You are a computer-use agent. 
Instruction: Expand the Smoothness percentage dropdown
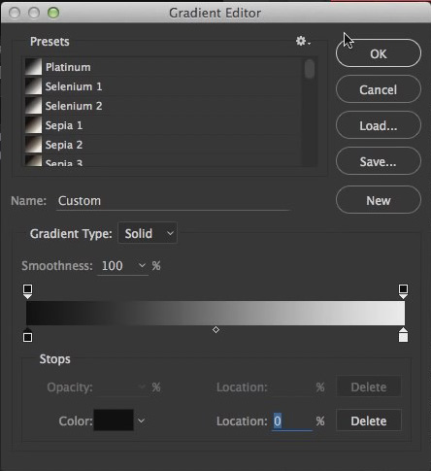142,265
